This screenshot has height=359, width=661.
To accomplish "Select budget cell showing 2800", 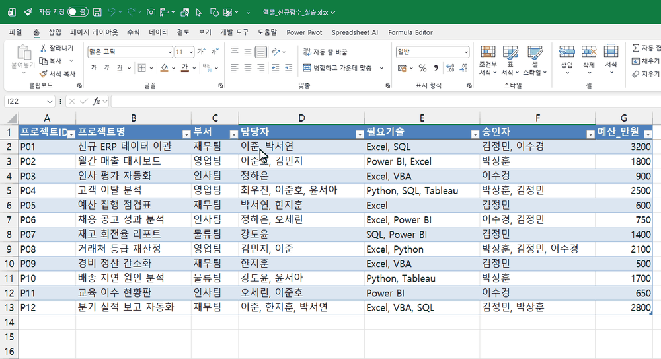I will [x=624, y=307].
